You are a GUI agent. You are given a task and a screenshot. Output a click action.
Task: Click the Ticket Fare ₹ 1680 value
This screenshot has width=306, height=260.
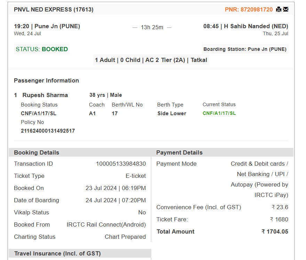[x=279, y=219]
